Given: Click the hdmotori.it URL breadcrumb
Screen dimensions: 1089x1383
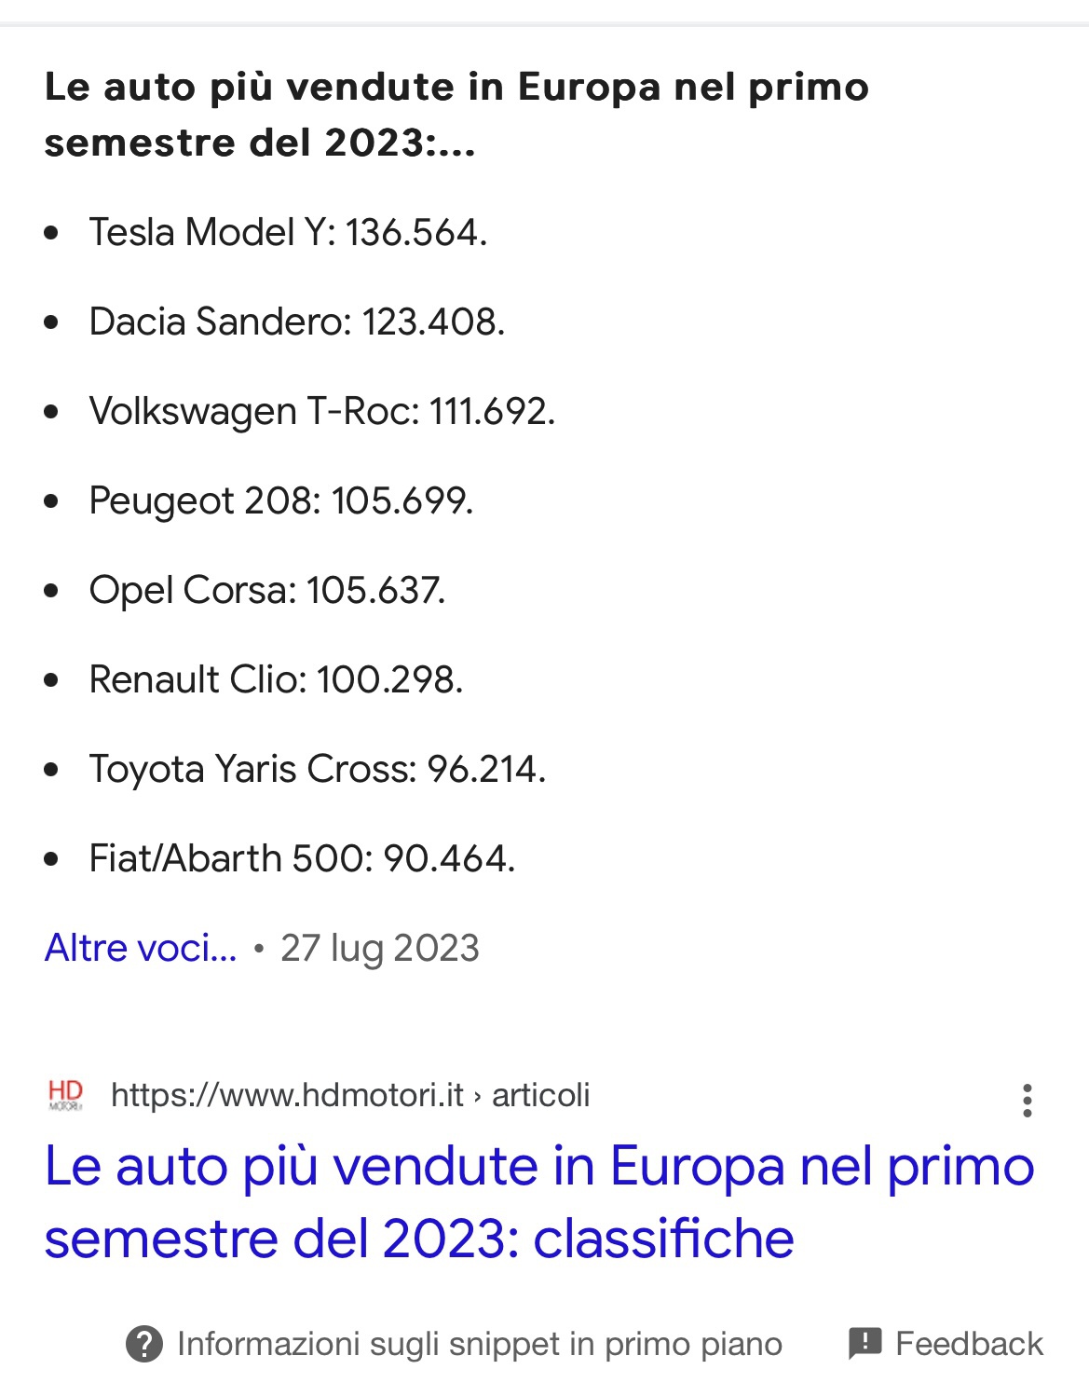Looking at the screenshot, I should [x=287, y=1095].
